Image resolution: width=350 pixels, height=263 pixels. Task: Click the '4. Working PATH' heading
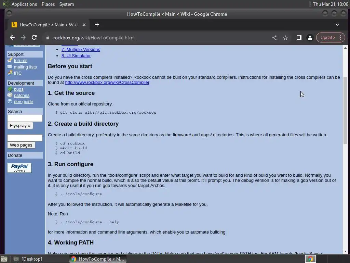[71, 242]
